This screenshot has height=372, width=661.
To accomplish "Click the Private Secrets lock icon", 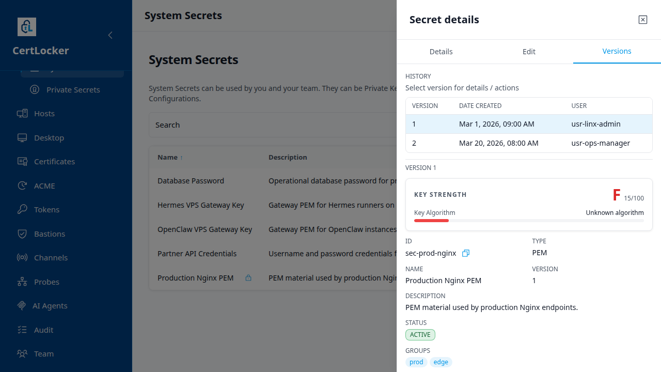I will pyautogui.click(x=34, y=90).
